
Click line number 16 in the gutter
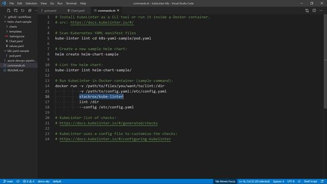click(48, 97)
